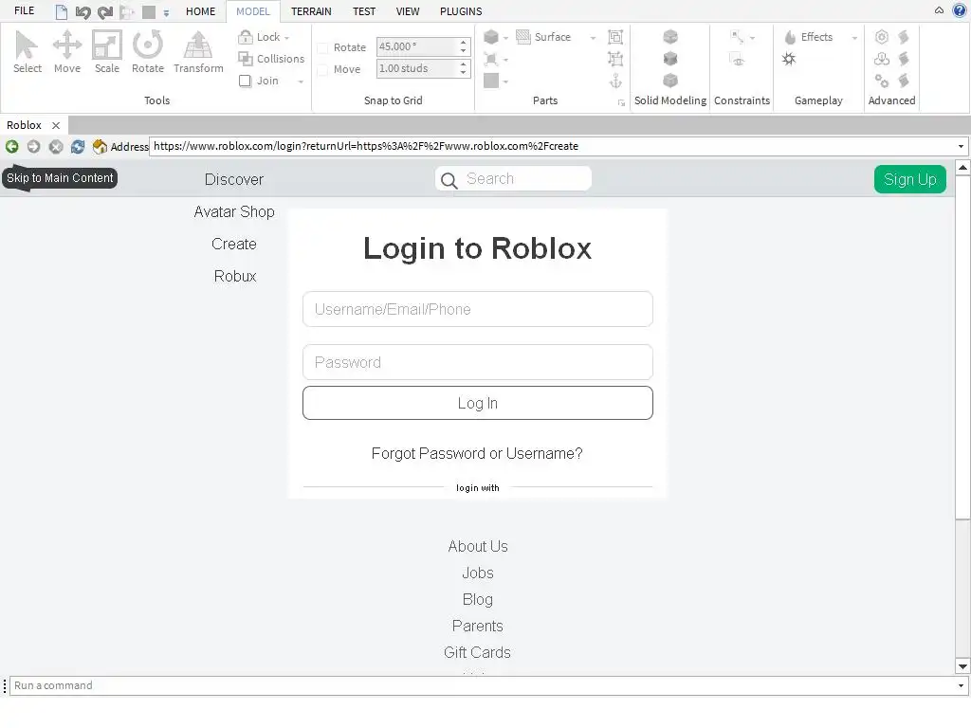971x728 pixels.
Task: Switch to the TEST ribbon tab
Action: click(364, 11)
